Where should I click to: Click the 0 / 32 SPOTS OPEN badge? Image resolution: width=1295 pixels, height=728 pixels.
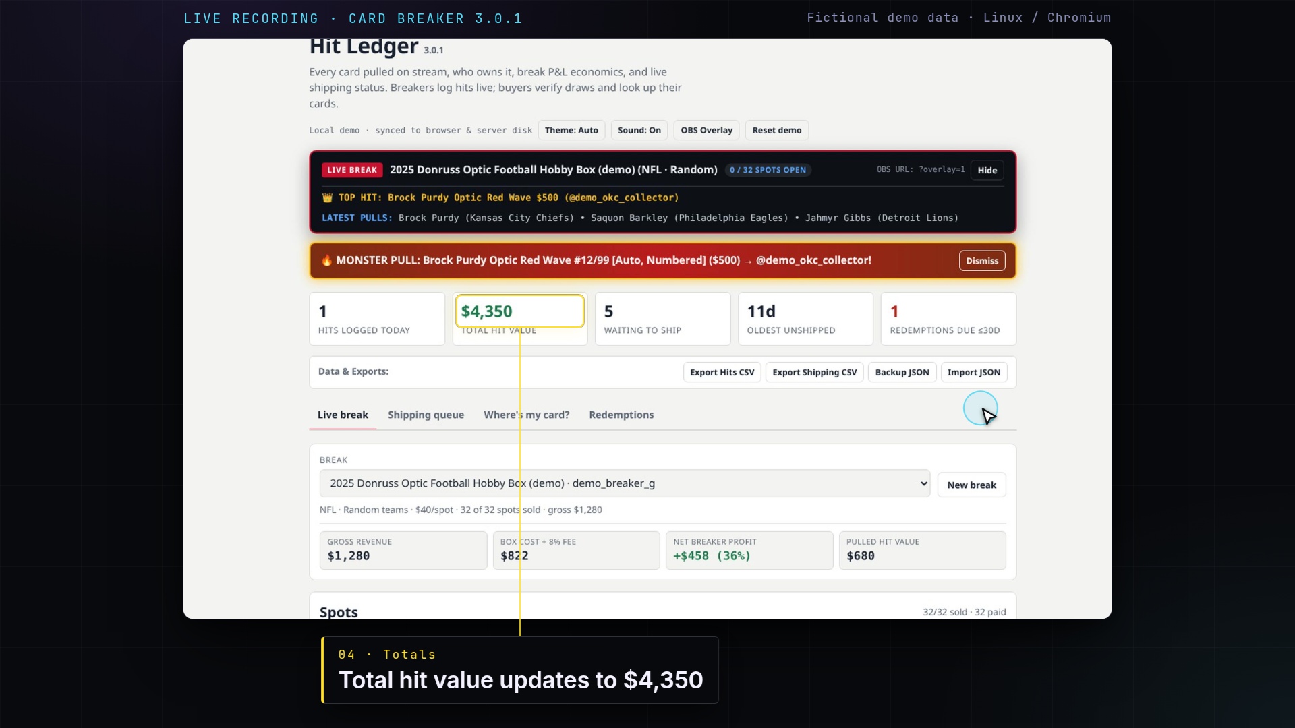click(x=768, y=170)
